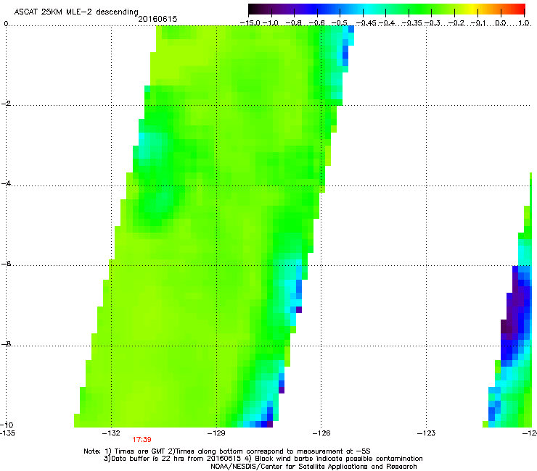The width and height of the screenshot is (537, 471).
Task: Click color bar label '-0.5'
Action: click(x=340, y=23)
